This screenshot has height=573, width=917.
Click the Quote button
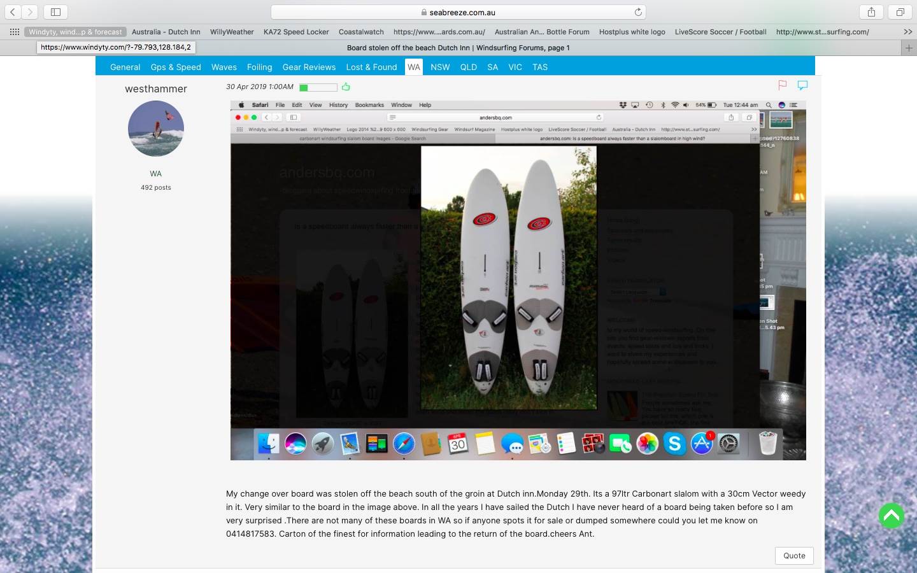794,555
